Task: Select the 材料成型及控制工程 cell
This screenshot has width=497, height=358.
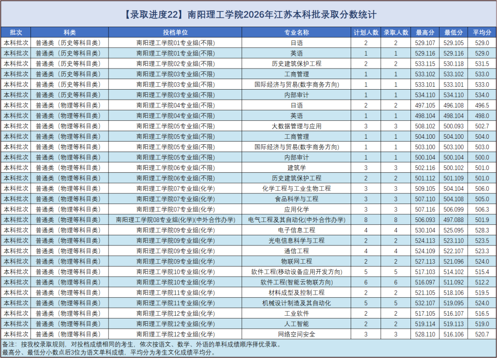Action: click(x=296, y=293)
